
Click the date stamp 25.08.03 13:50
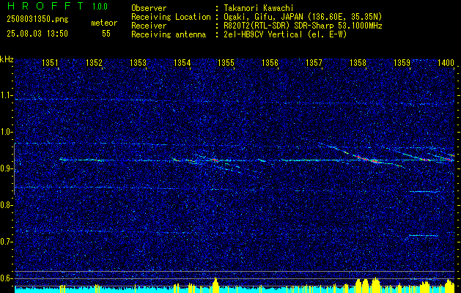coord(37,34)
